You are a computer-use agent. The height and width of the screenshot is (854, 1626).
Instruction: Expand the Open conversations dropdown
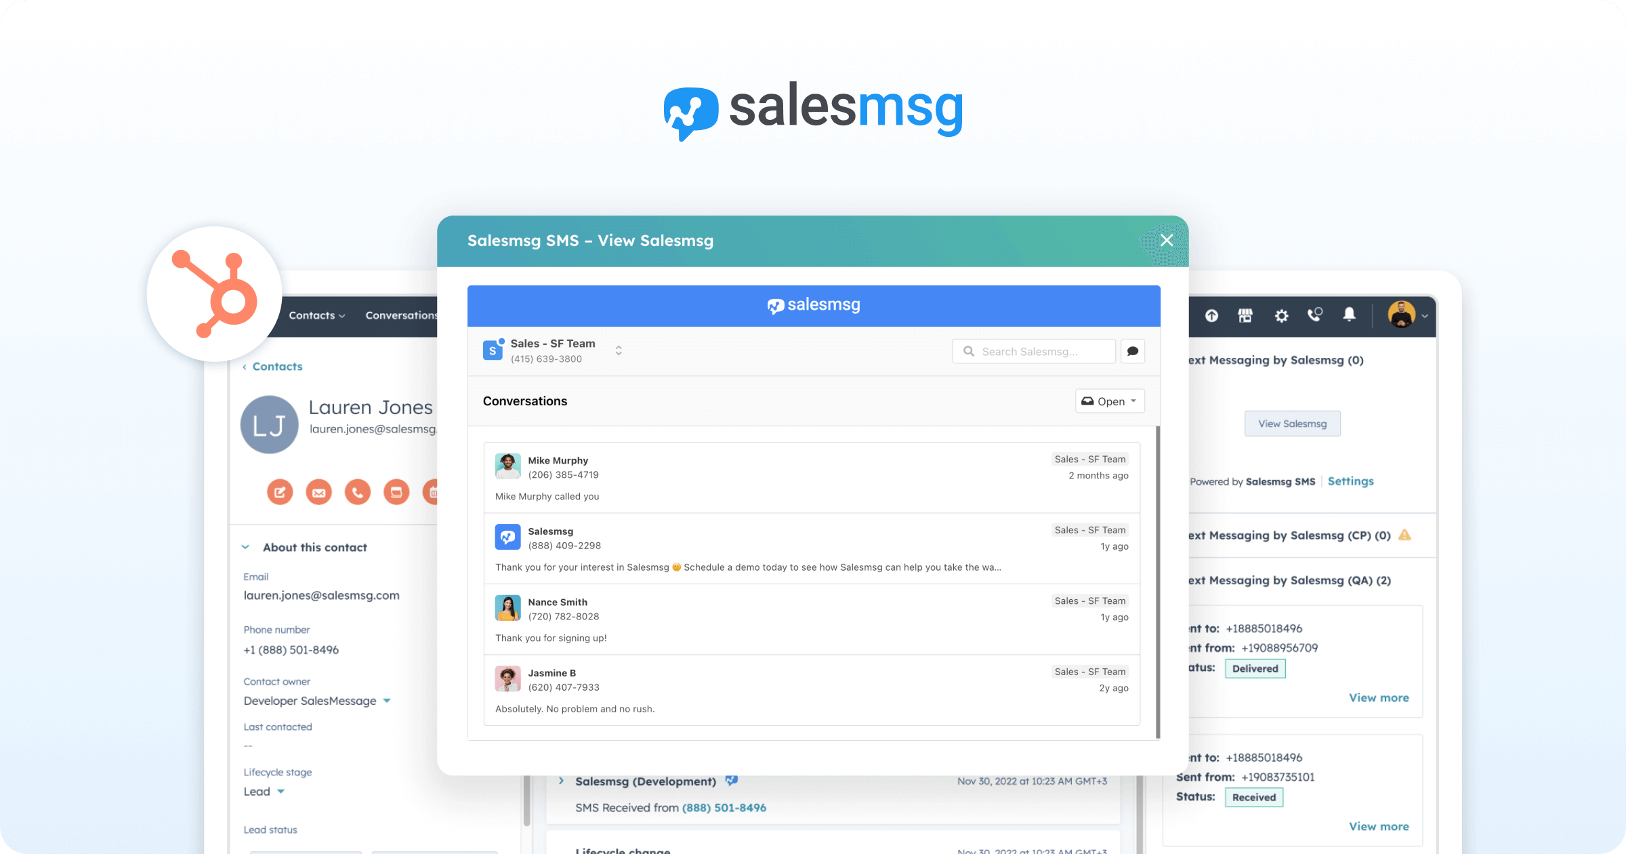(x=1109, y=400)
